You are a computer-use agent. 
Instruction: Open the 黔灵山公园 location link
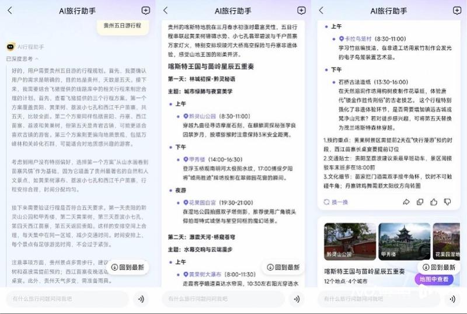pyautogui.click(x=200, y=116)
